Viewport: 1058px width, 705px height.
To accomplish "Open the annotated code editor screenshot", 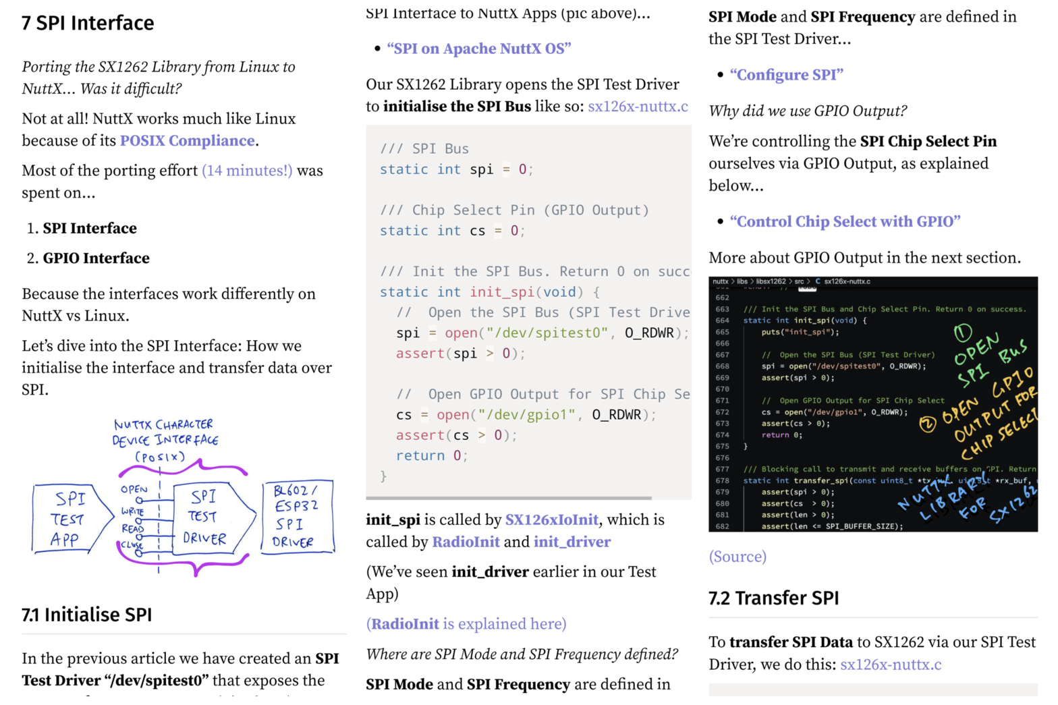I will click(x=872, y=404).
